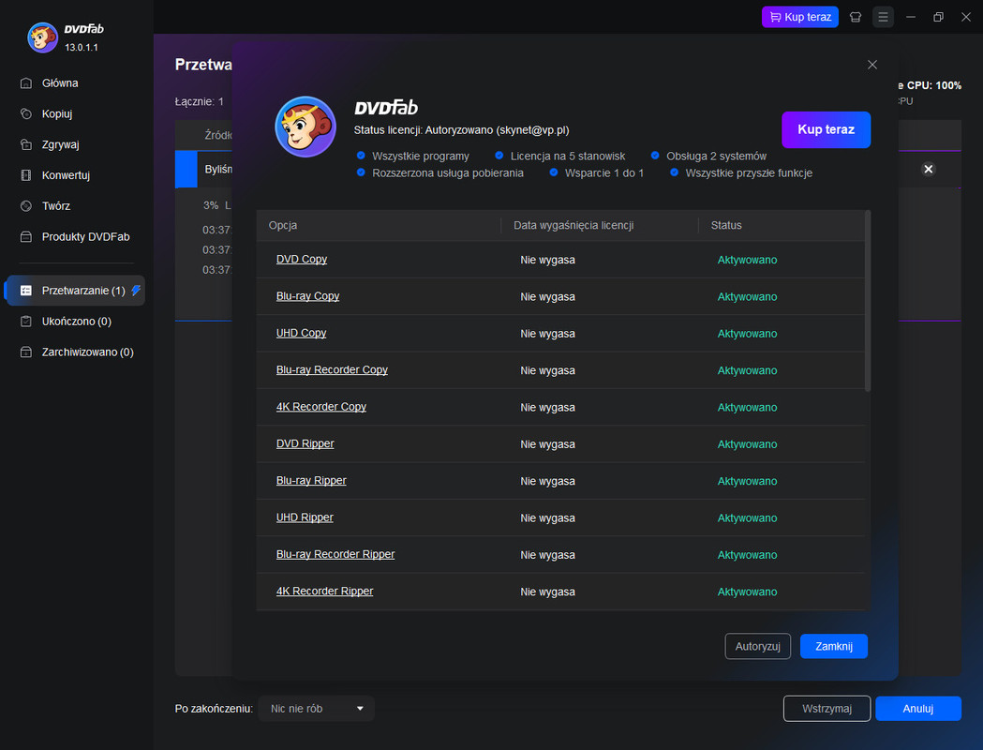
Task: Open Zarchiwizowano (0) list
Action: coord(88,352)
